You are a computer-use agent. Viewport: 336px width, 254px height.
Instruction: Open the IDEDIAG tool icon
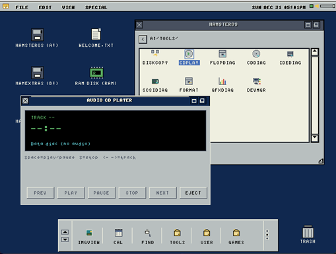point(290,57)
